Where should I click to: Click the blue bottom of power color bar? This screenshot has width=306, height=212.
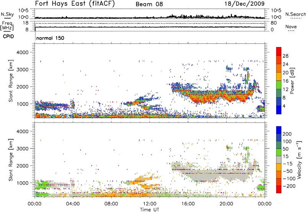point(279,110)
